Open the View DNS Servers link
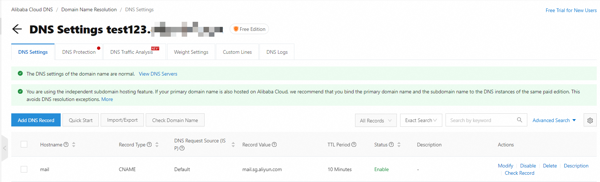 [158, 74]
